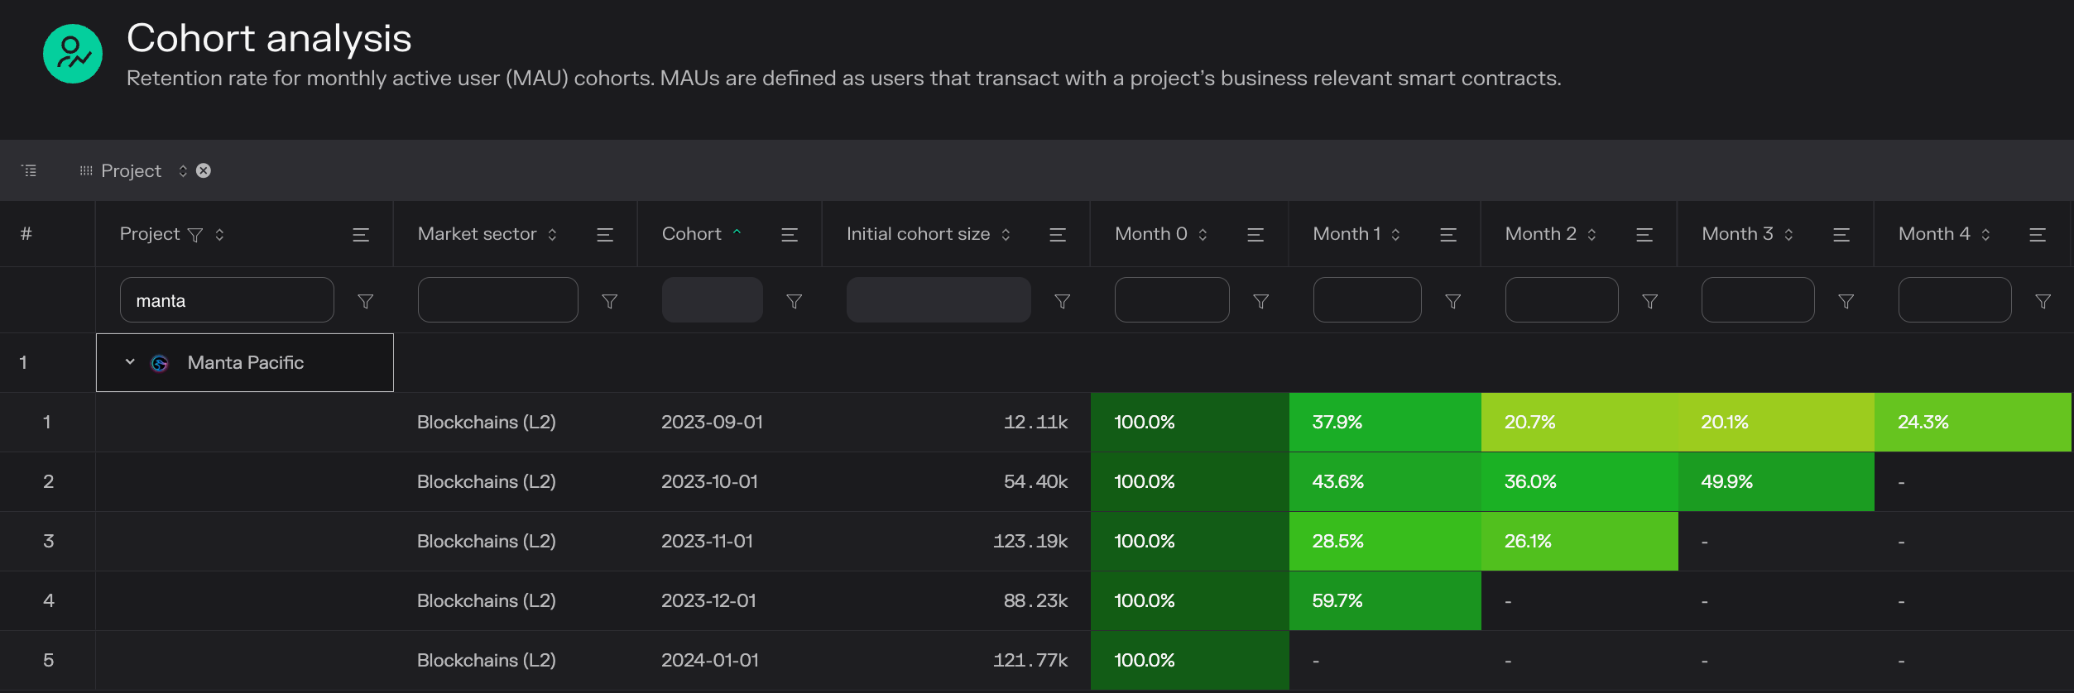
Task: Select the 59.7% retention cell
Action: pyautogui.click(x=1385, y=600)
